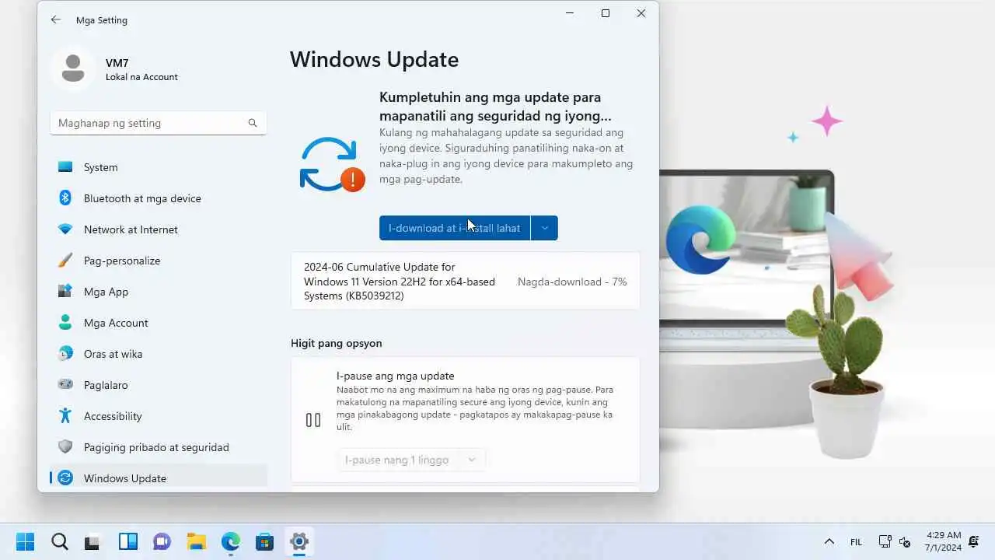Click the Settings gear on taskbar

[298, 541]
